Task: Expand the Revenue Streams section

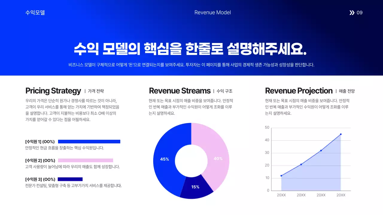Action: (180, 91)
